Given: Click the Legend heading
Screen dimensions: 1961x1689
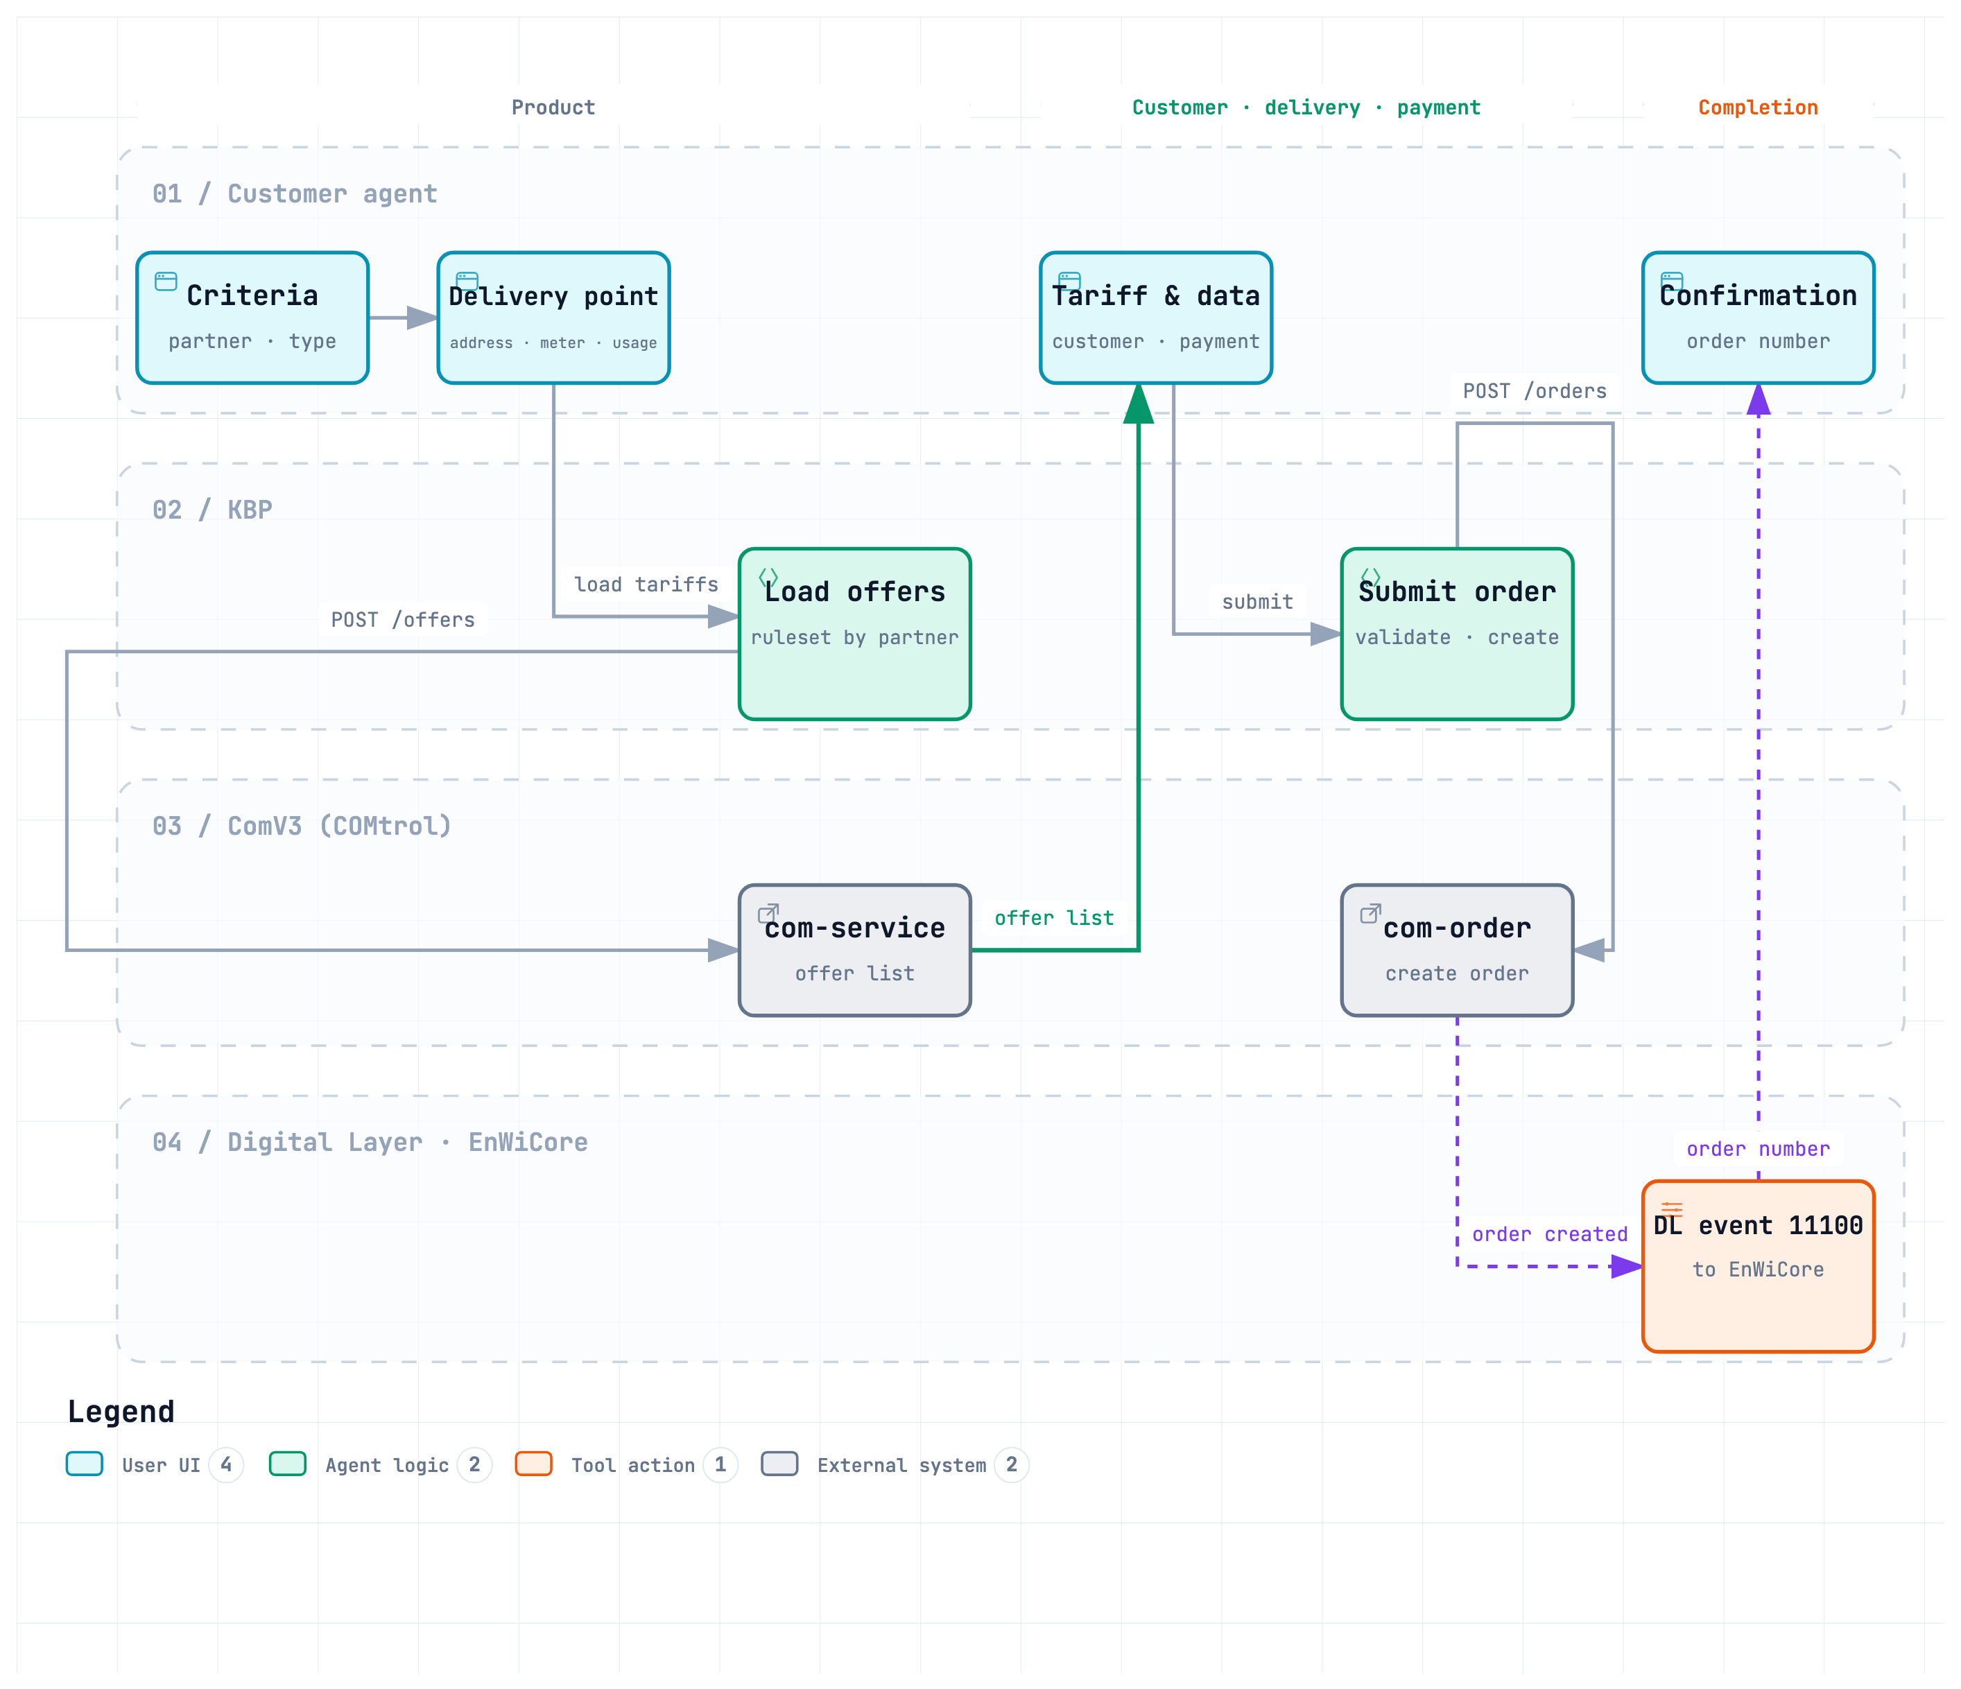Looking at the screenshot, I should tap(121, 1412).
